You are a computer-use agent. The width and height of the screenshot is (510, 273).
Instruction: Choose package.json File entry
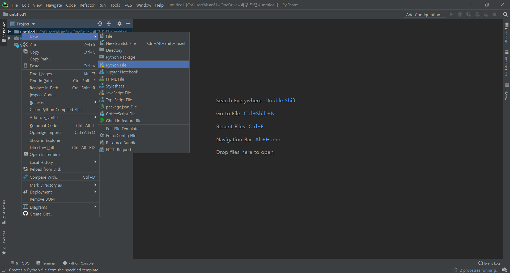point(144,107)
